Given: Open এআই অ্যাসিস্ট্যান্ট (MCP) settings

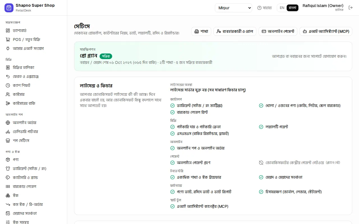Looking at the screenshot, I should pos(326,31).
